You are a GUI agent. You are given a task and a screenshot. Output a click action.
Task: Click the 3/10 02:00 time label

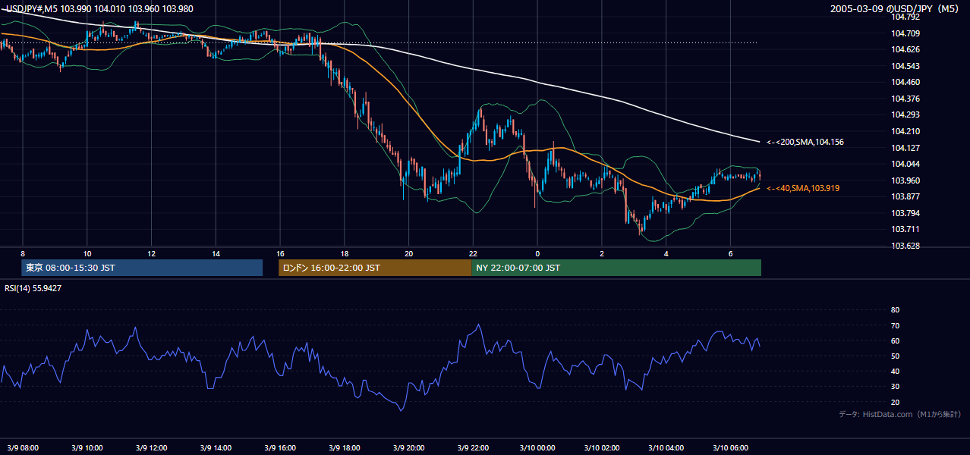[602, 447]
